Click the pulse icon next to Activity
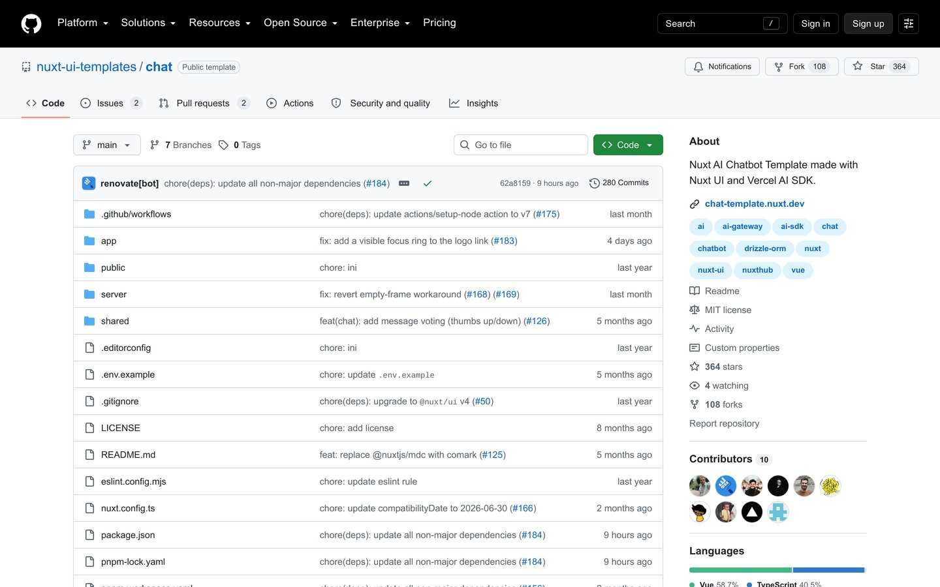 (x=695, y=329)
